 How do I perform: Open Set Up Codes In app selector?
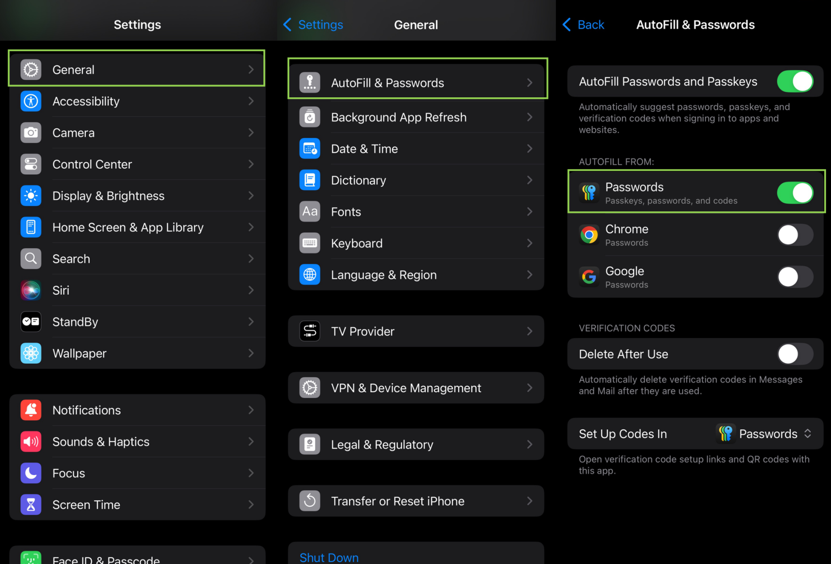click(x=765, y=433)
